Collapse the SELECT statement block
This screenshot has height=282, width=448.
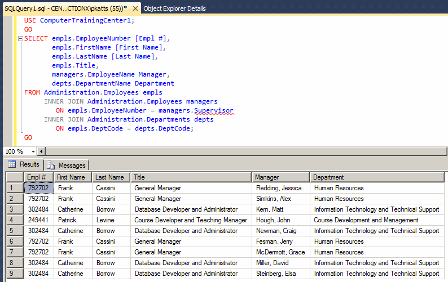tap(20, 38)
